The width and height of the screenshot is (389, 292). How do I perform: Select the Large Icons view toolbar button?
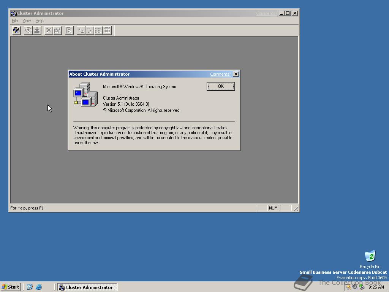[81, 30]
